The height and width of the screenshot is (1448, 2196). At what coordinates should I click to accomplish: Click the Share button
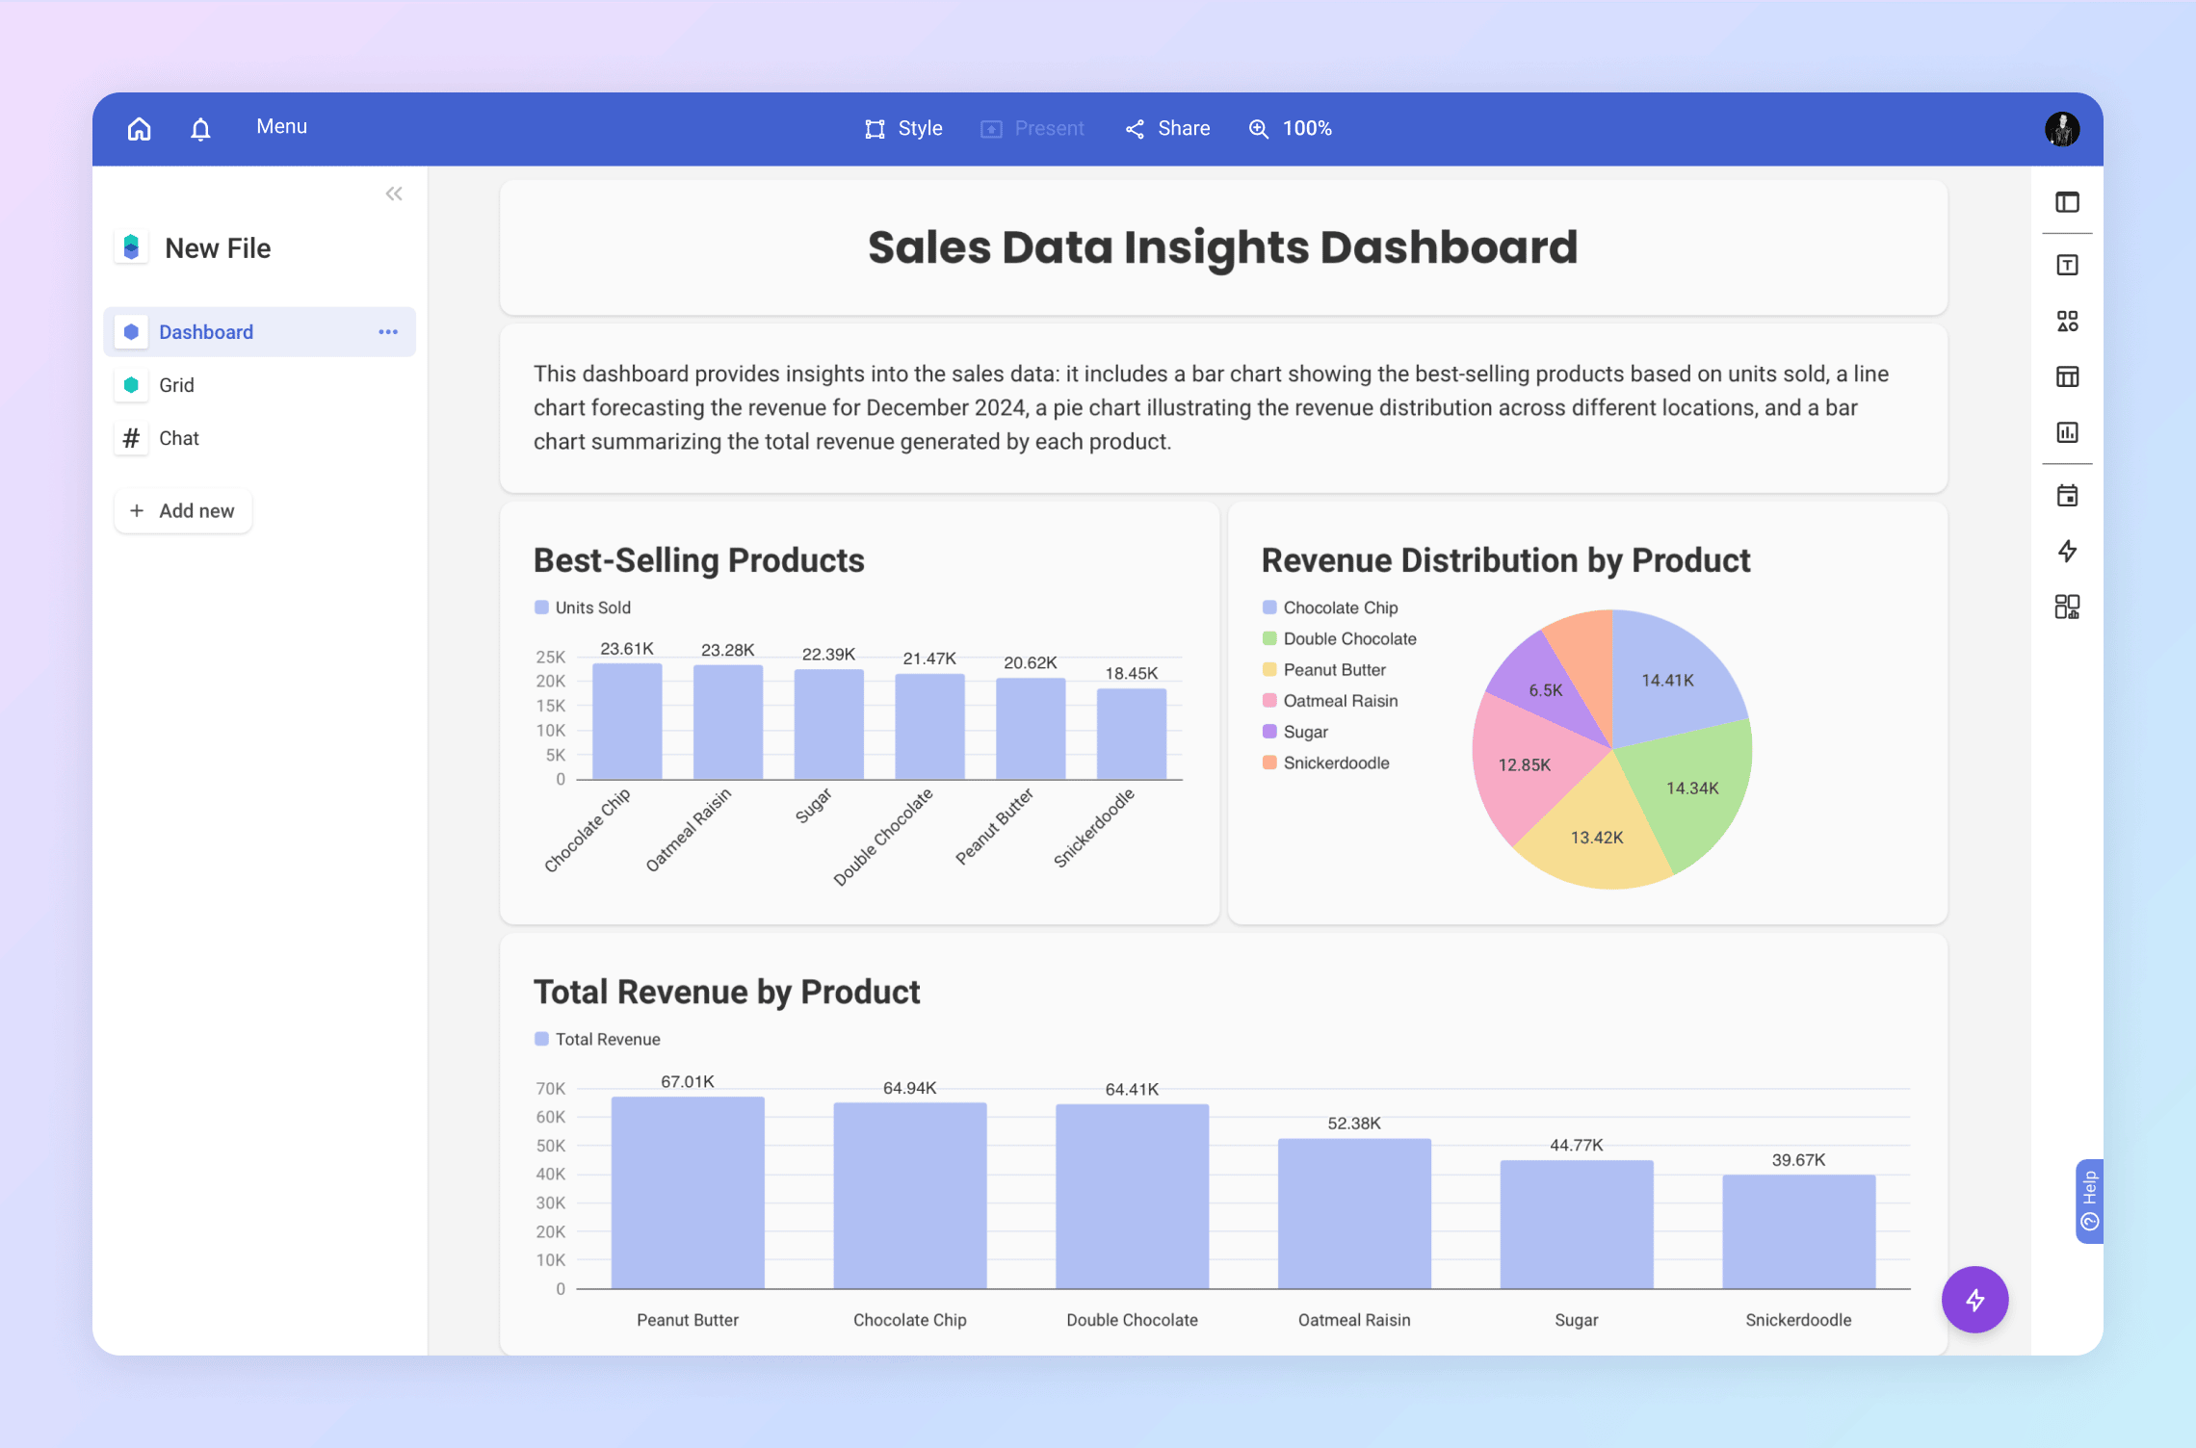[x=1167, y=128]
